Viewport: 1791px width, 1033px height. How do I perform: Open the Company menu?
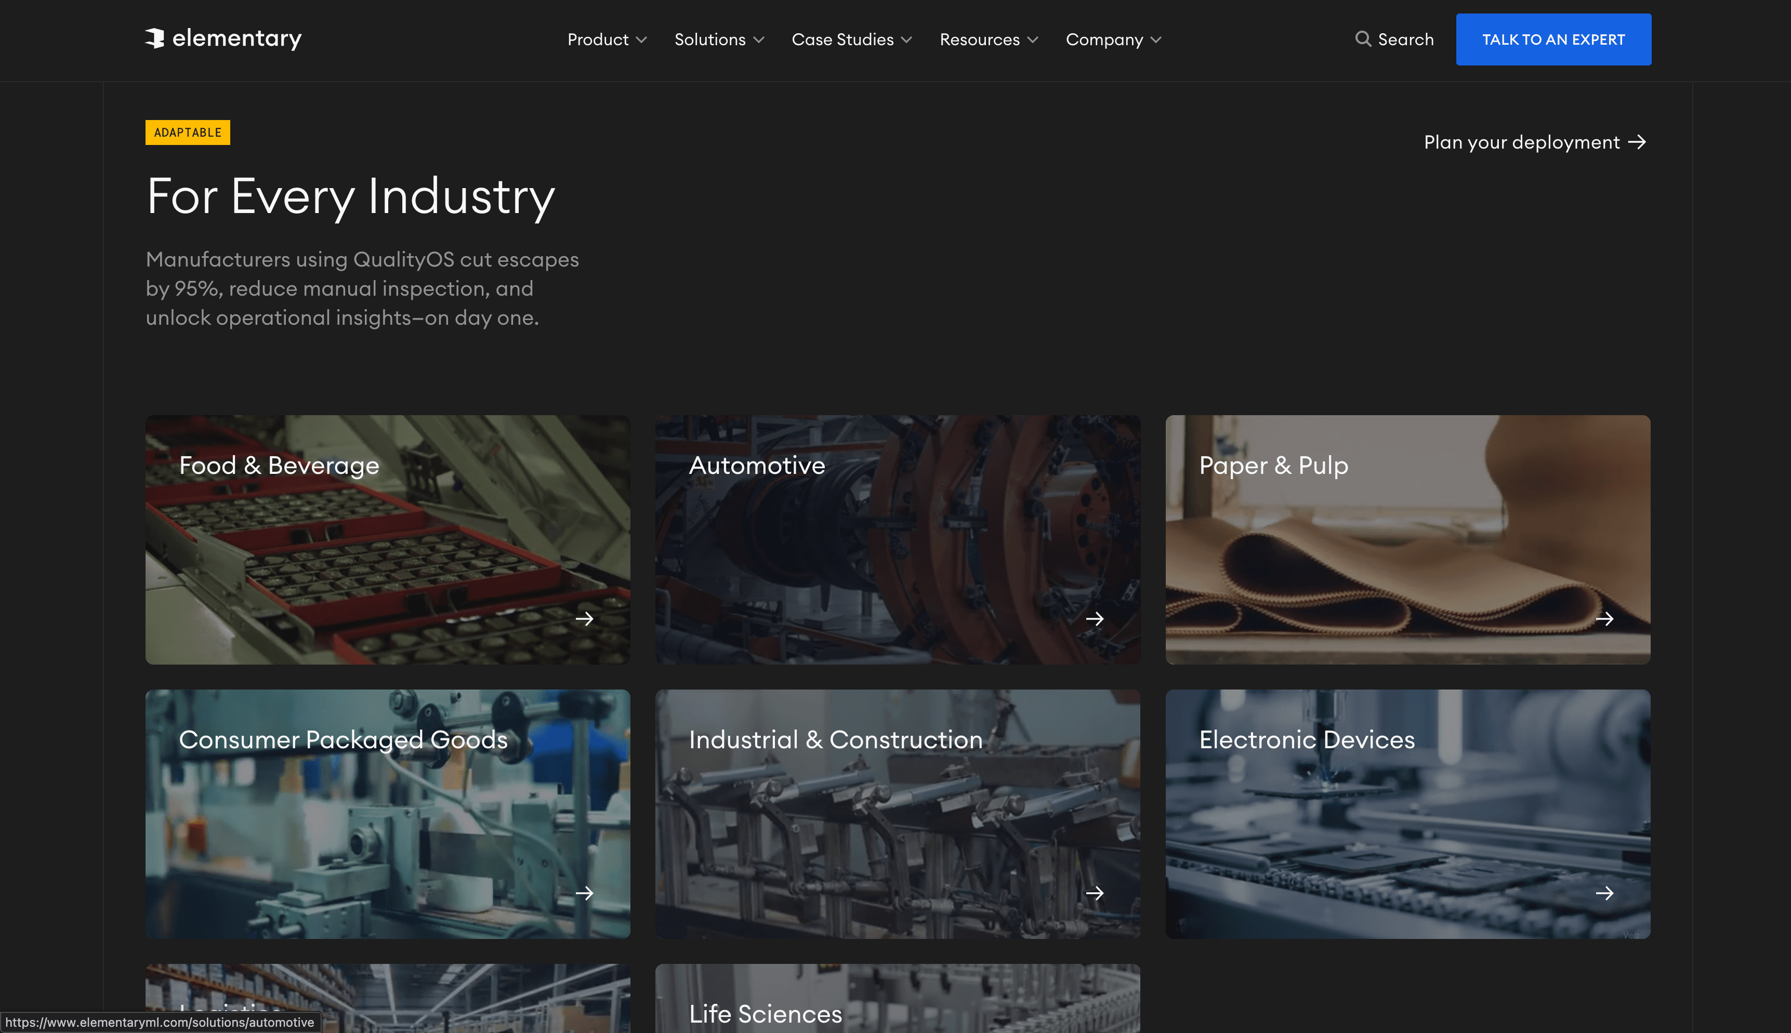pos(1113,39)
